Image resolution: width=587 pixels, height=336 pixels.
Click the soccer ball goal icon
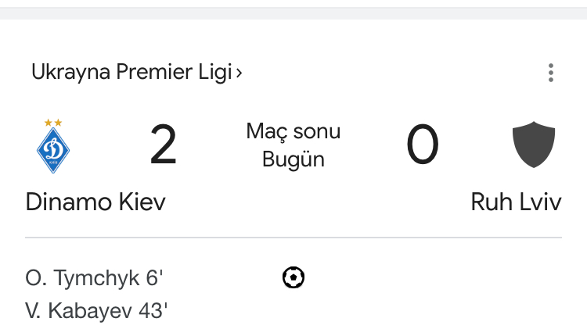coord(293,277)
